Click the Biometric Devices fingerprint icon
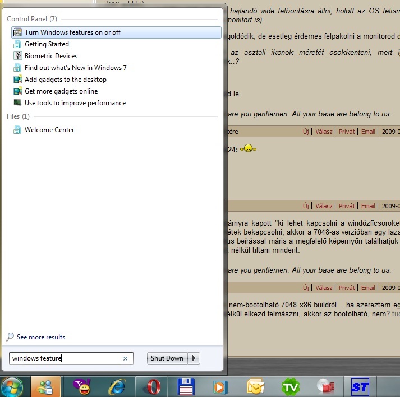The height and width of the screenshot is (397, 400). pos(17,55)
